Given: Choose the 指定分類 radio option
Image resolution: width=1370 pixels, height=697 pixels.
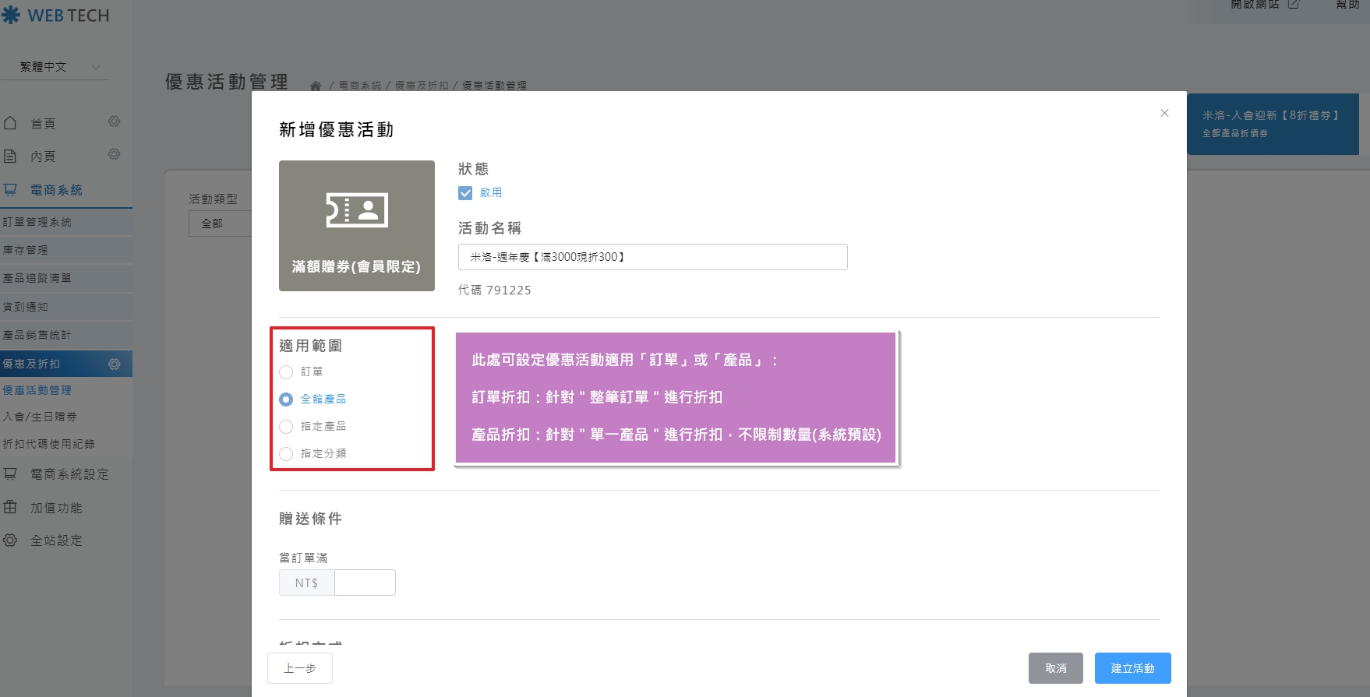Looking at the screenshot, I should click(286, 454).
